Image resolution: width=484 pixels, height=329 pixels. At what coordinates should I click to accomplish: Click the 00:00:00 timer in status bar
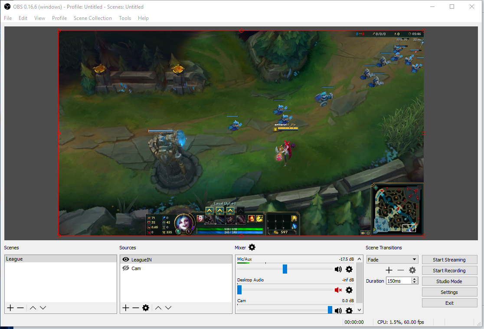point(354,322)
